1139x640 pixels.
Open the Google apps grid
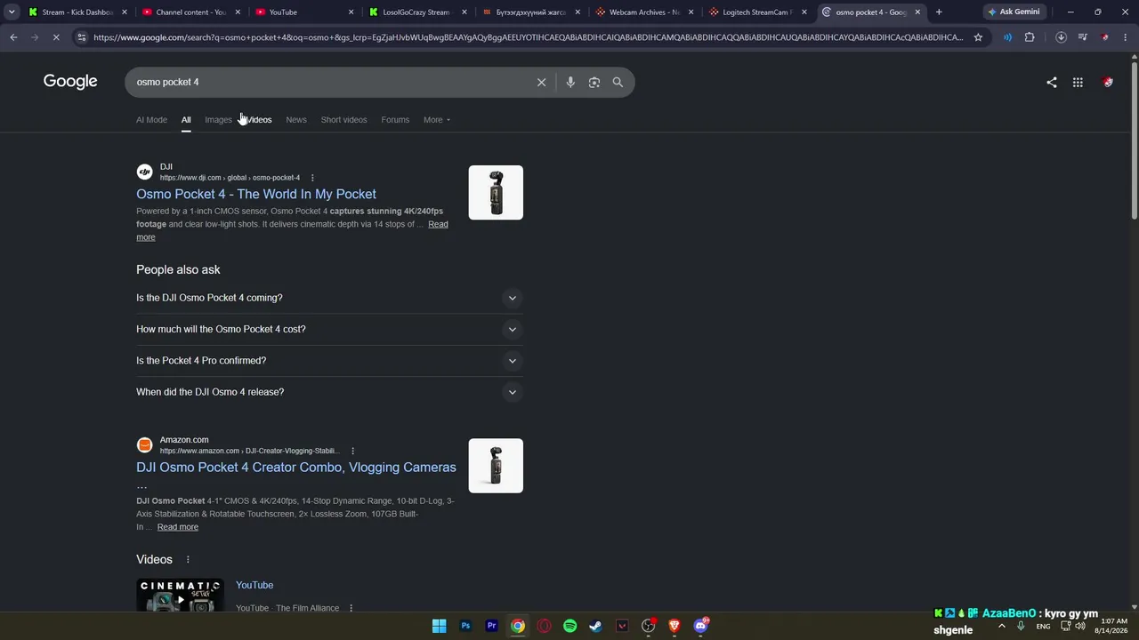pyautogui.click(x=1078, y=82)
